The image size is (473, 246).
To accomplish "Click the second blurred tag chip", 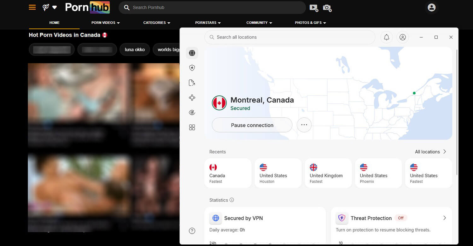I will 97,50.
